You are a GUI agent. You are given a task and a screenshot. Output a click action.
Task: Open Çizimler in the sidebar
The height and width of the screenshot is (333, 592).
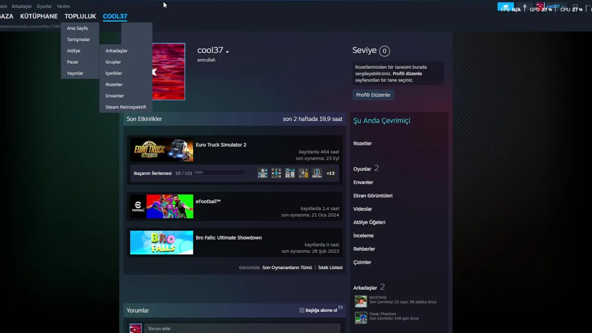click(362, 262)
